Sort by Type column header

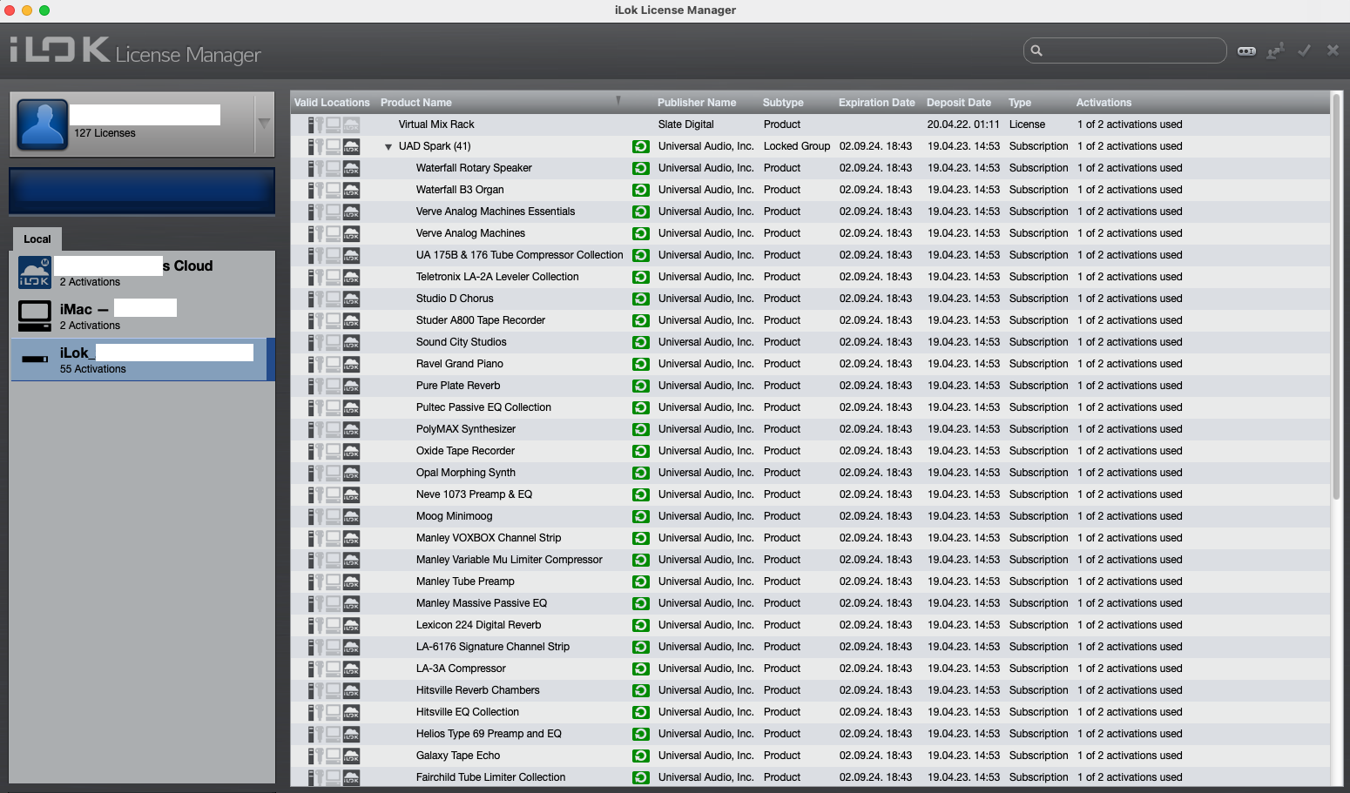pyautogui.click(x=1020, y=103)
